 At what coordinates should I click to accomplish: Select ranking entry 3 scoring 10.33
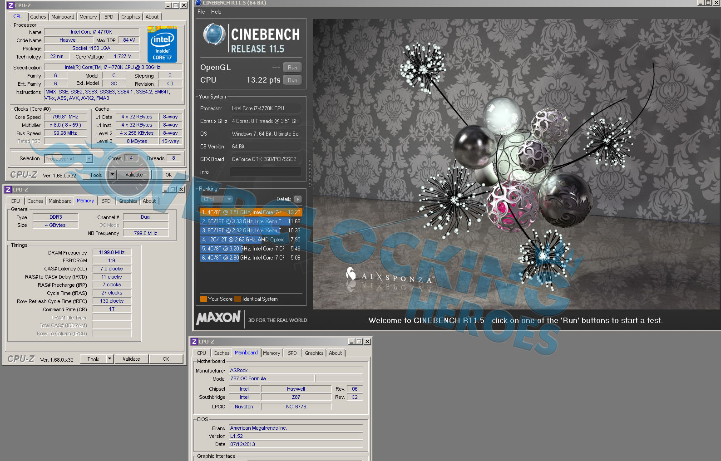click(251, 230)
